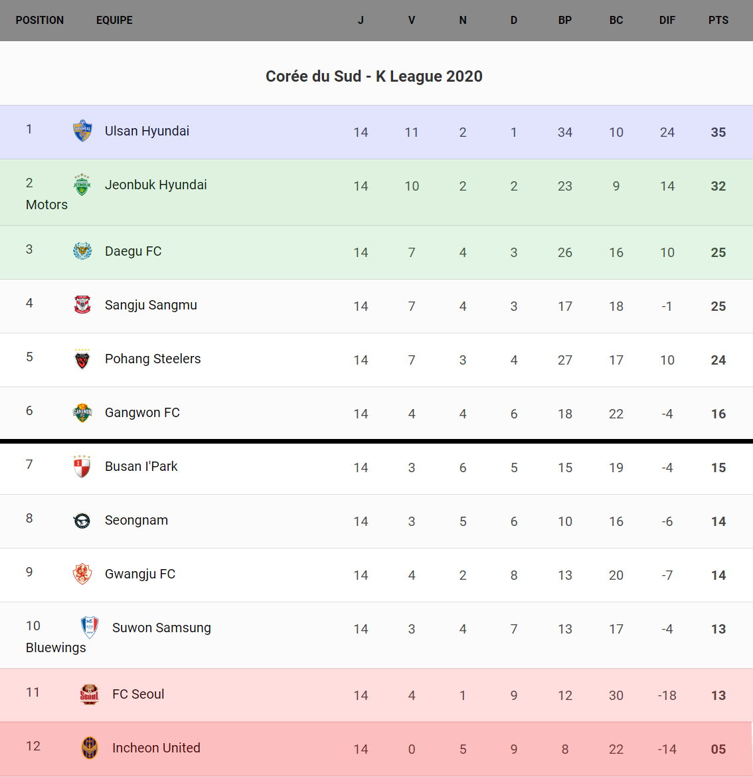The height and width of the screenshot is (777, 753).
Task: Click the Incheon United crest
Action: (x=90, y=748)
